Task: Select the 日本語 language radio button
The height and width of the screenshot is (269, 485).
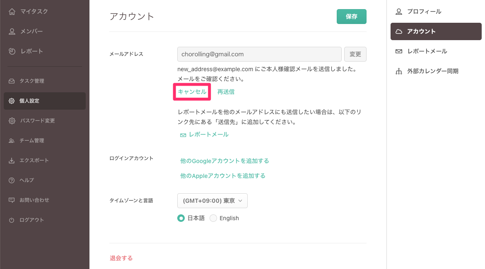Action: 181,218
